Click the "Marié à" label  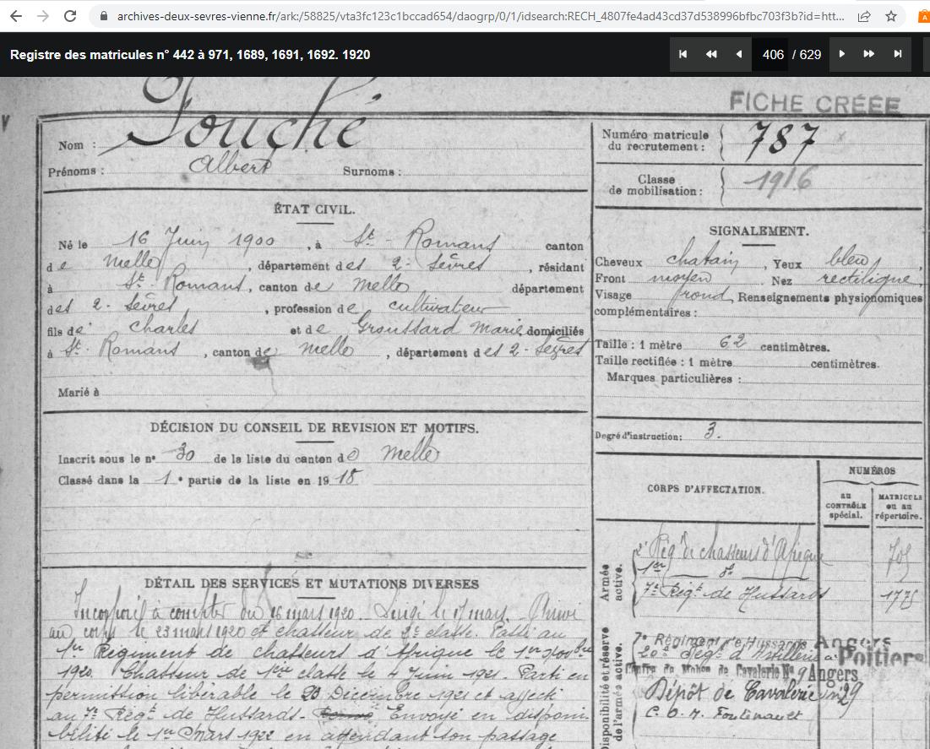(79, 392)
